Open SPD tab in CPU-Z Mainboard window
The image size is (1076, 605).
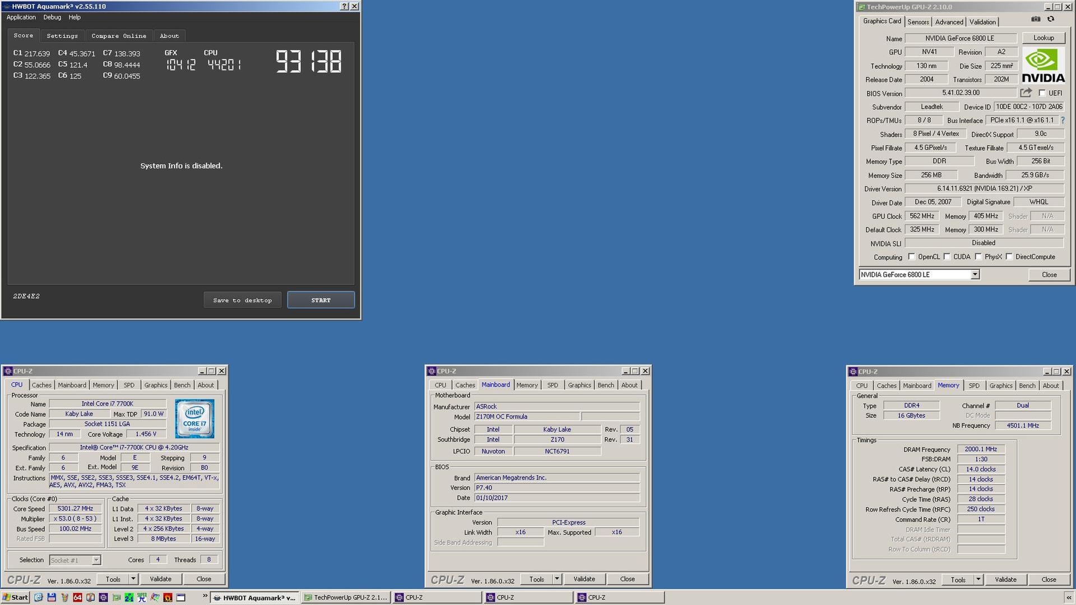553,385
